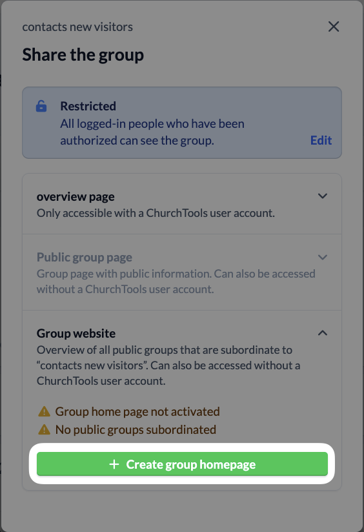
Task: Select the Public group page heading
Action: (84, 258)
